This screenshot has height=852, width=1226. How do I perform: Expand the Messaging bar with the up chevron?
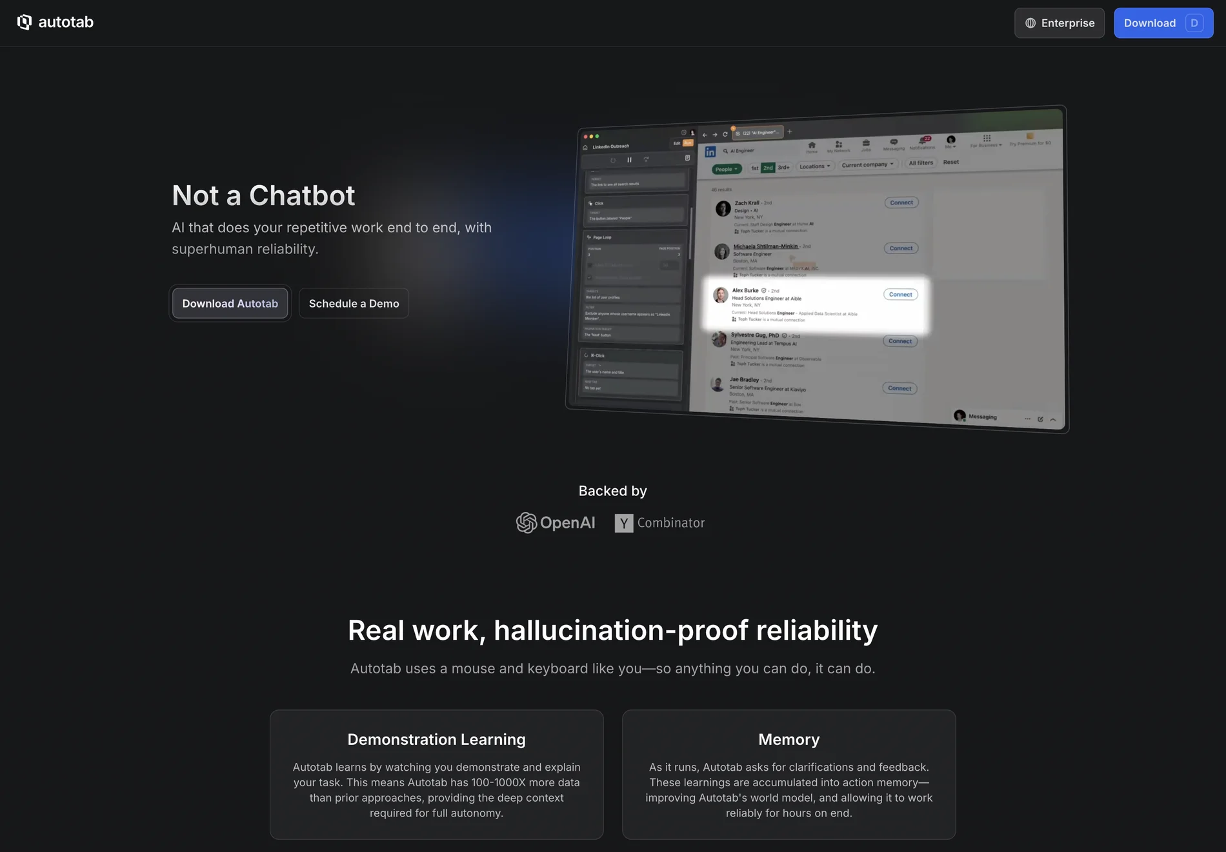(1053, 420)
